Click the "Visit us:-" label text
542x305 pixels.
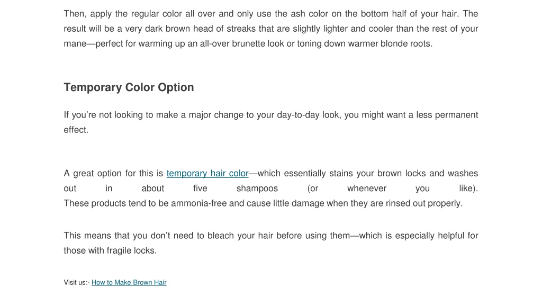[77, 283]
